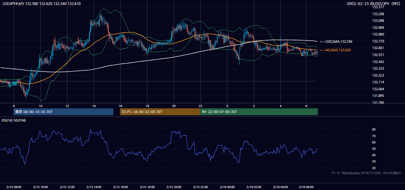Click price axis value 132.770
This screenshot has height=190, width=405.
point(378,41)
